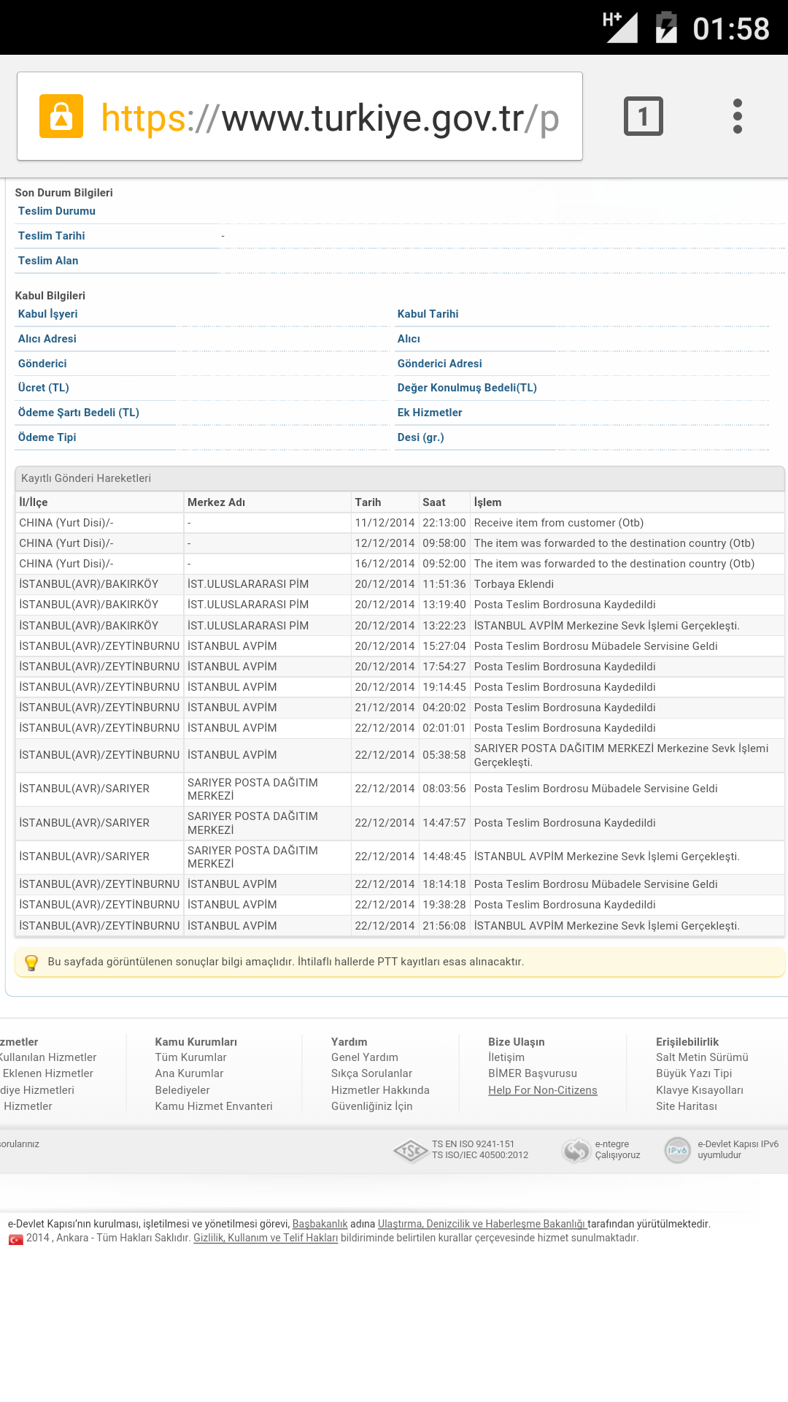Screen dimensions: 788x1402
Task: Select the 'Torbaya Eklendi' entry
Action: click(x=514, y=584)
